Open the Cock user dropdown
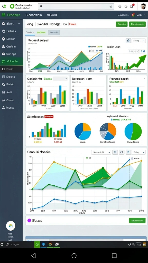This screenshot has height=263, width=148. coord(140,15)
